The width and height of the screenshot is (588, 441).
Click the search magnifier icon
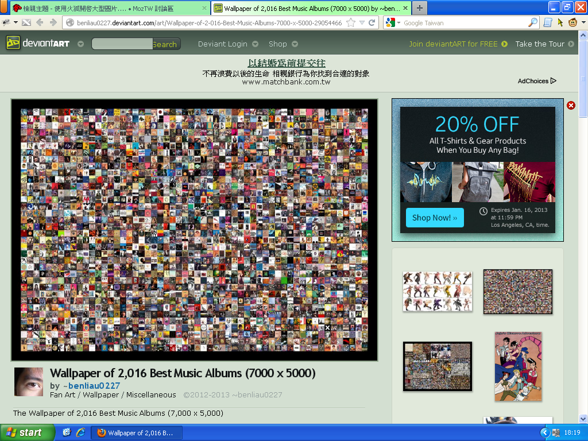click(533, 22)
